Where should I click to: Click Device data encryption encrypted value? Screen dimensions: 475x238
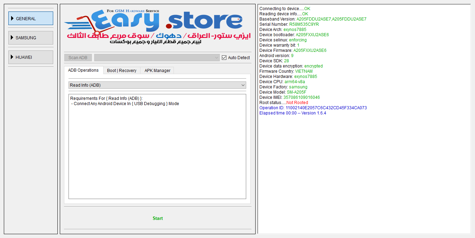coord(313,66)
